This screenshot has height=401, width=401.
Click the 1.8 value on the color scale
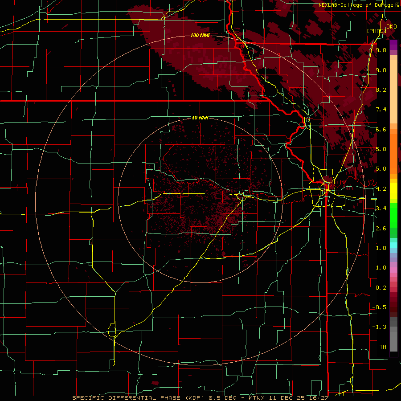click(x=381, y=248)
